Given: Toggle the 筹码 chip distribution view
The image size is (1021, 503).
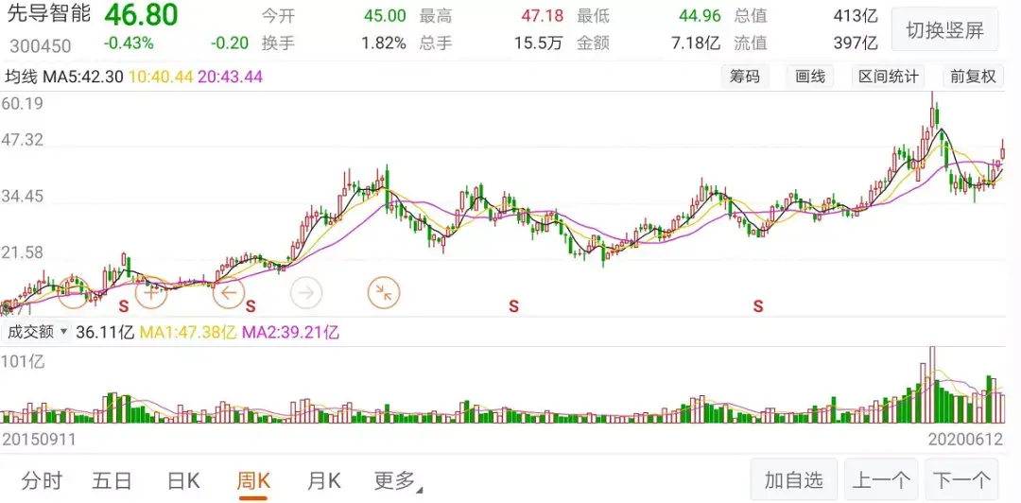Looking at the screenshot, I should pyautogui.click(x=744, y=77).
